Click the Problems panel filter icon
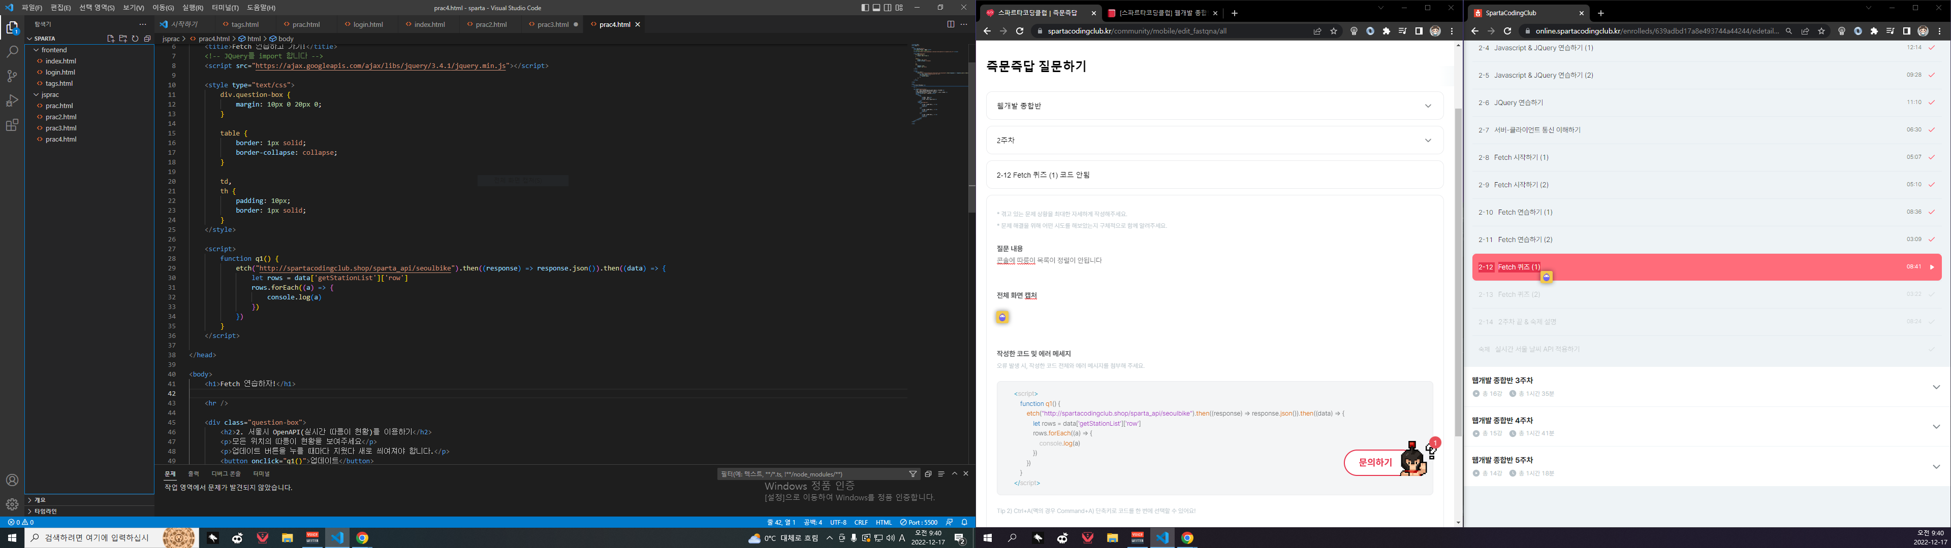The image size is (1951, 548). pyautogui.click(x=912, y=474)
